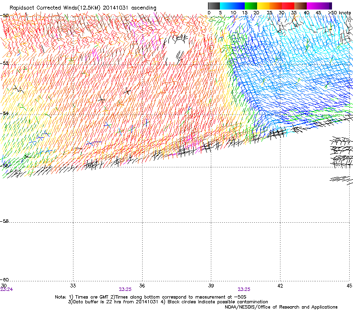Screen dimensions: 353x310
Task: Click the 'Times are GMT' note line
Action: [x=151, y=297]
